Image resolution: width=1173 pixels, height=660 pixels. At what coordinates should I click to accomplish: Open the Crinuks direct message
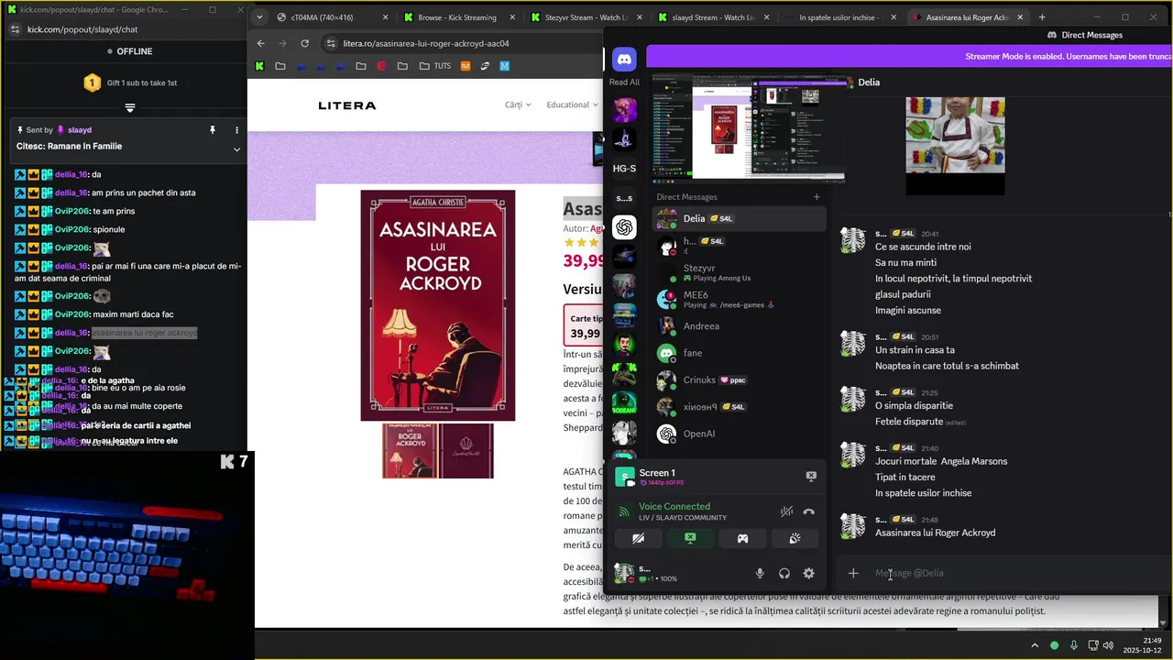pos(739,379)
